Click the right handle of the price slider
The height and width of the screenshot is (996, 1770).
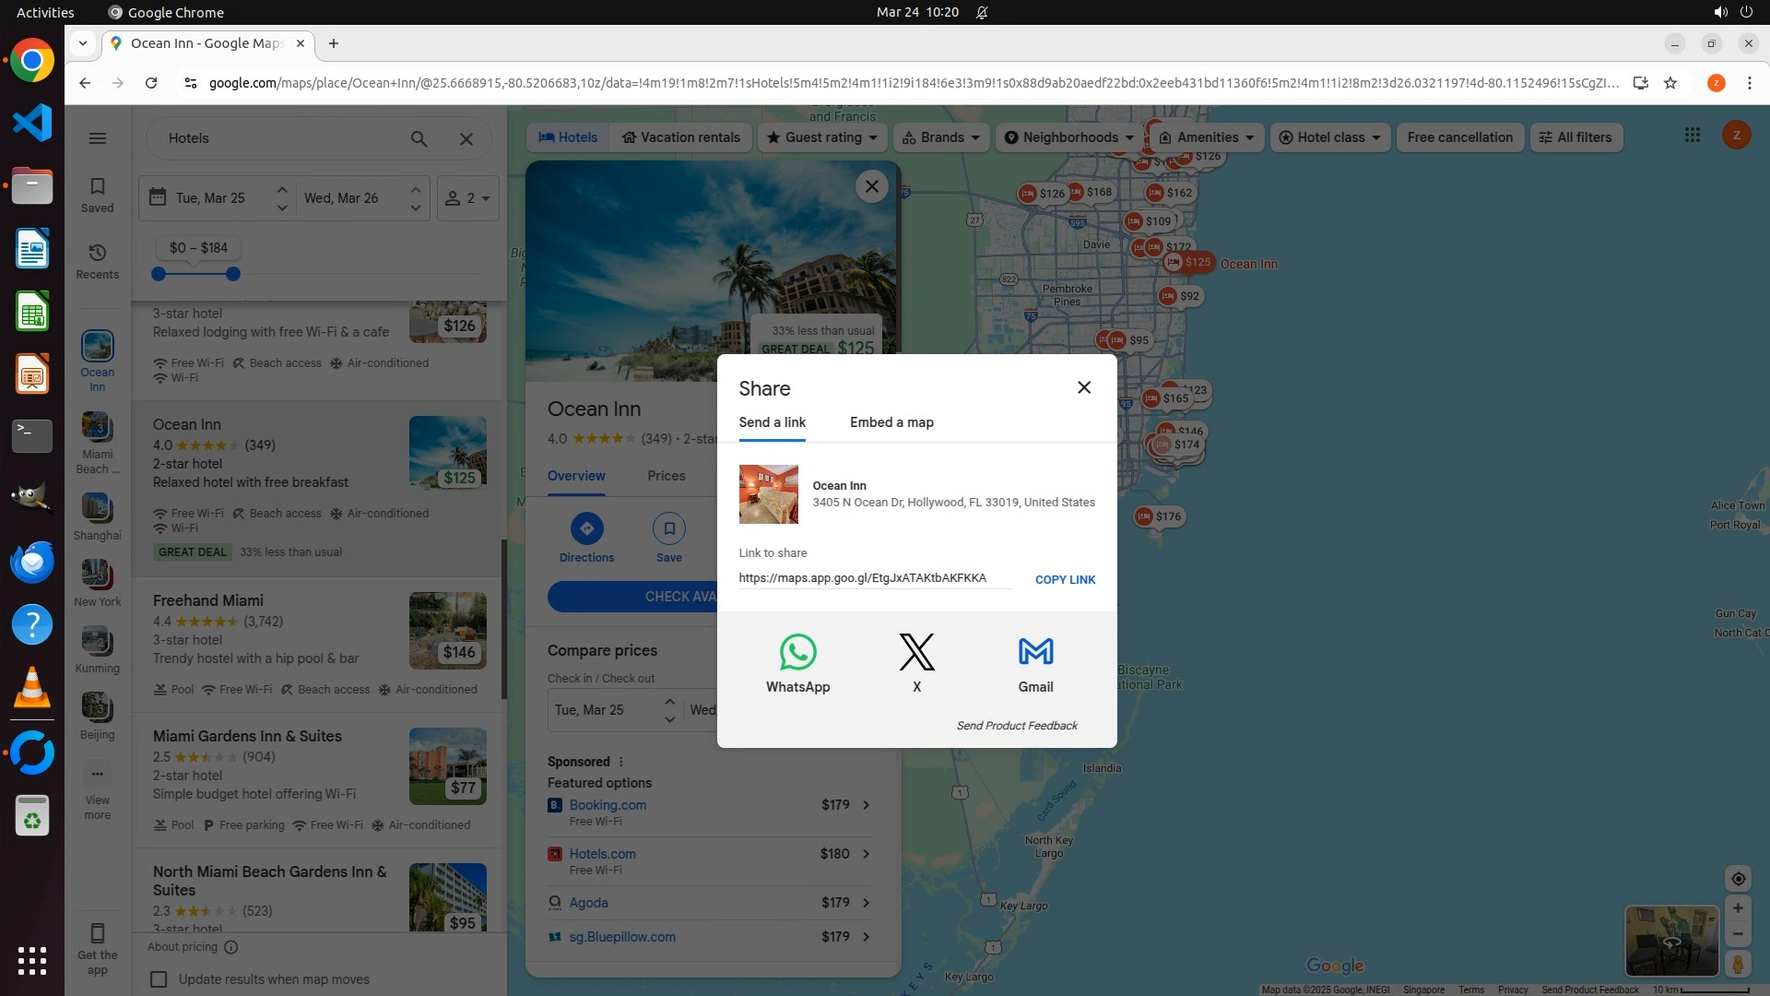tap(233, 274)
